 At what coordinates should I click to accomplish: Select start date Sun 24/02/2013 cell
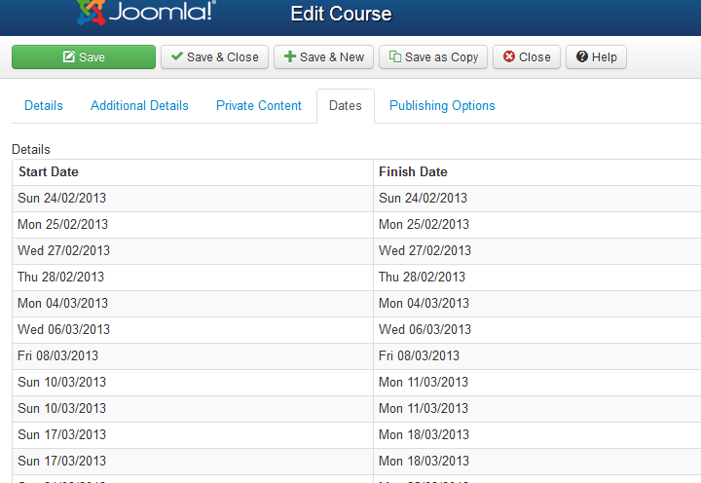pos(62,199)
